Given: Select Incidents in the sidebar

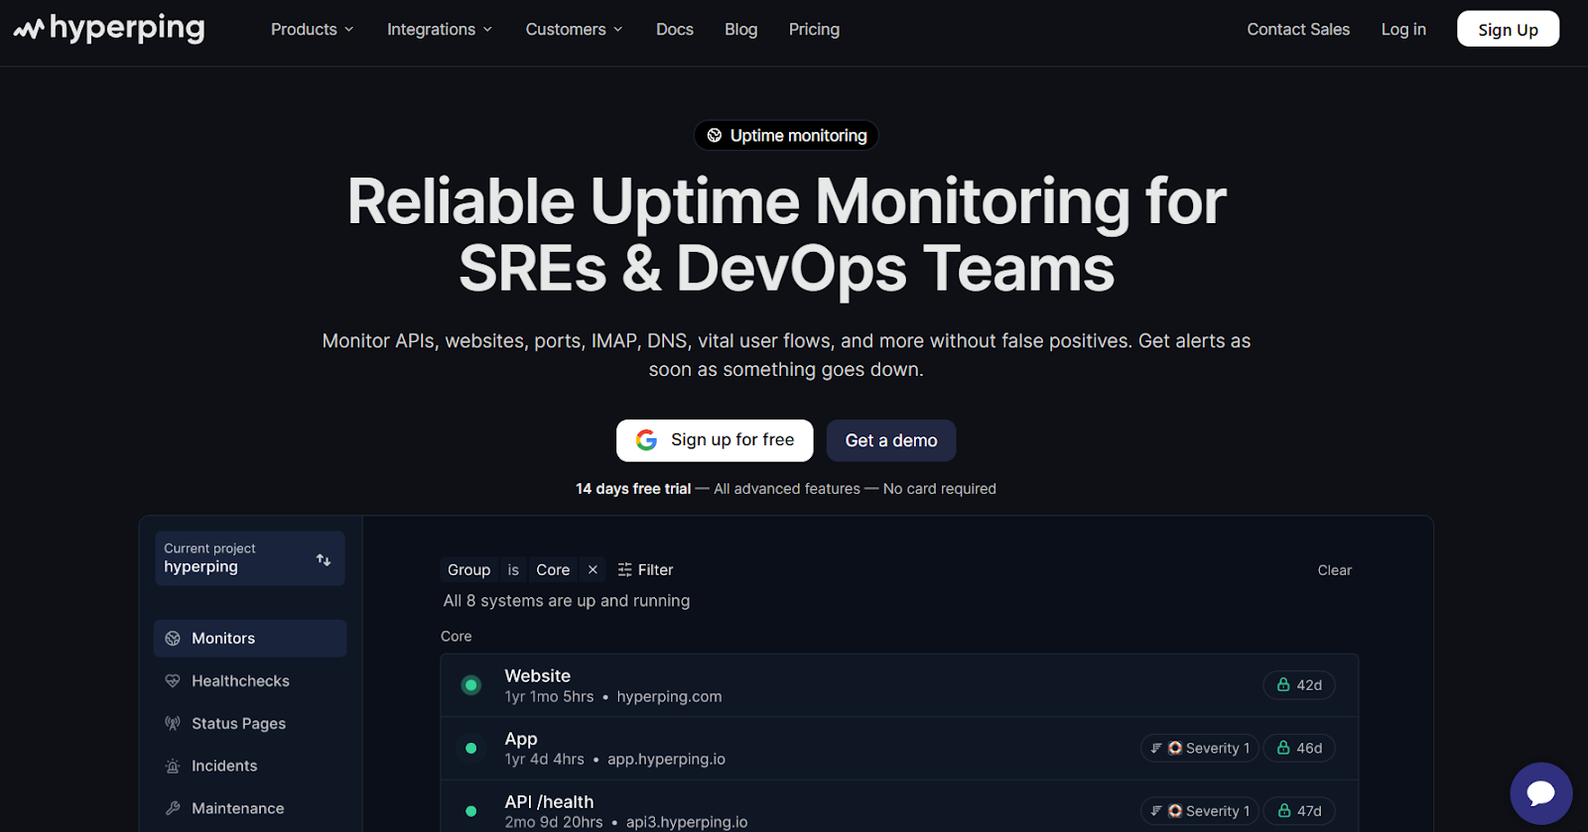Looking at the screenshot, I should tap(224, 767).
